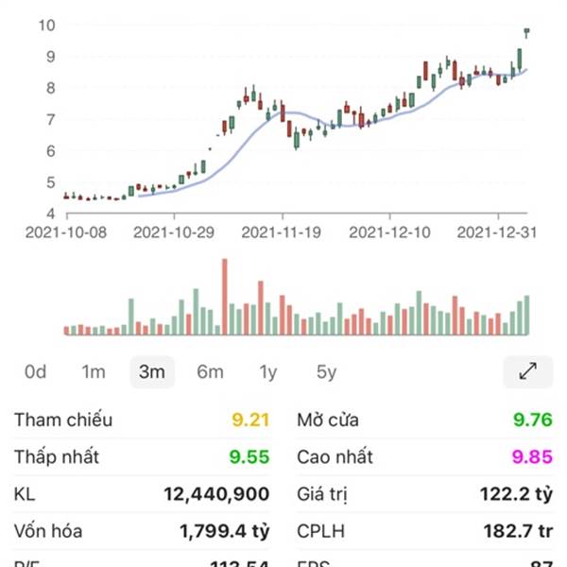
Task: Tap the Giá trị label
Action: [x=322, y=494]
